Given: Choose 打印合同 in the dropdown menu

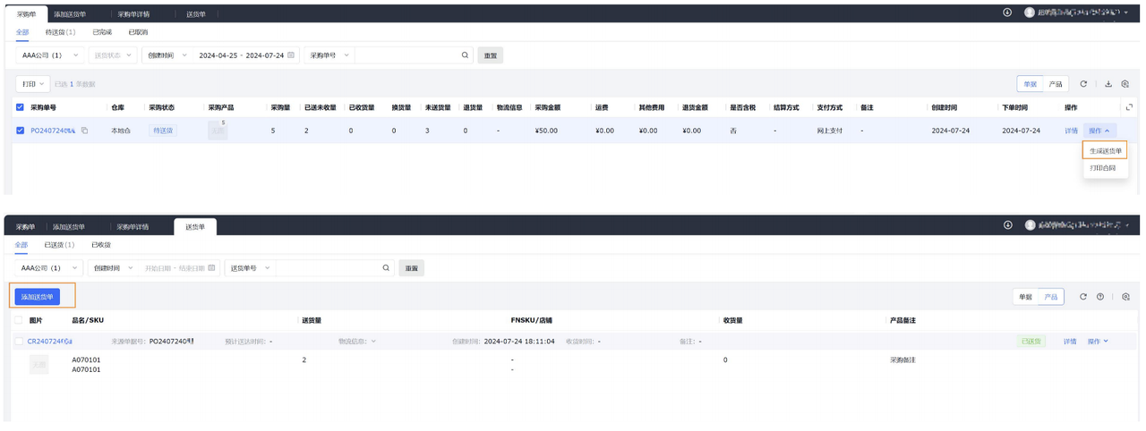Looking at the screenshot, I should [1102, 168].
